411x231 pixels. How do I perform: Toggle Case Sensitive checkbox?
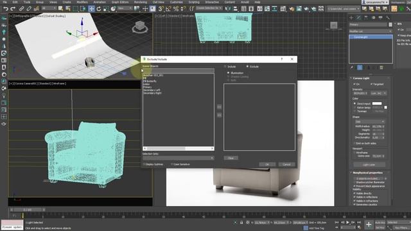[x=172, y=164]
